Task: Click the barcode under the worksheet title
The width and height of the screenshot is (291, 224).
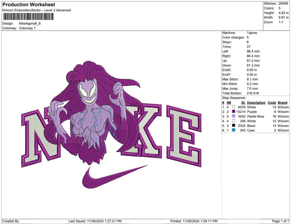Action: pos(28,17)
